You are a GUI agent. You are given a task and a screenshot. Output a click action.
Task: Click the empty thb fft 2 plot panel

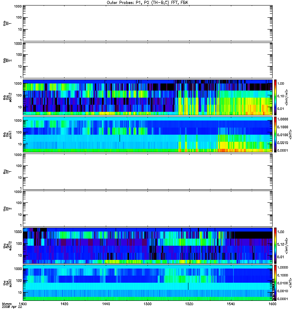click(x=147, y=60)
